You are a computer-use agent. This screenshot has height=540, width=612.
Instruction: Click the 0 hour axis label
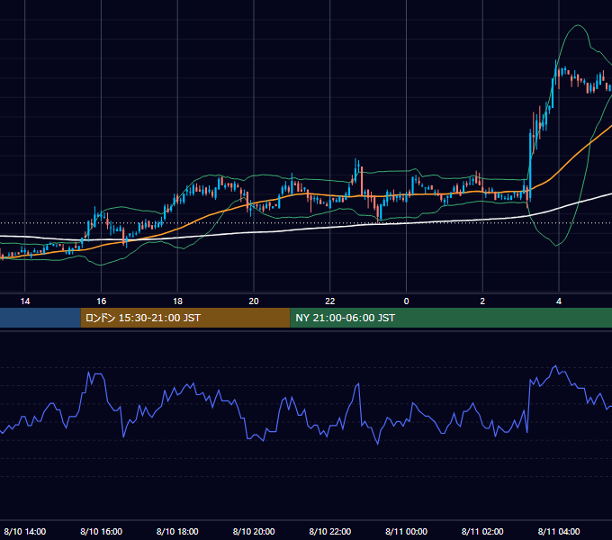click(x=406, y=301)
